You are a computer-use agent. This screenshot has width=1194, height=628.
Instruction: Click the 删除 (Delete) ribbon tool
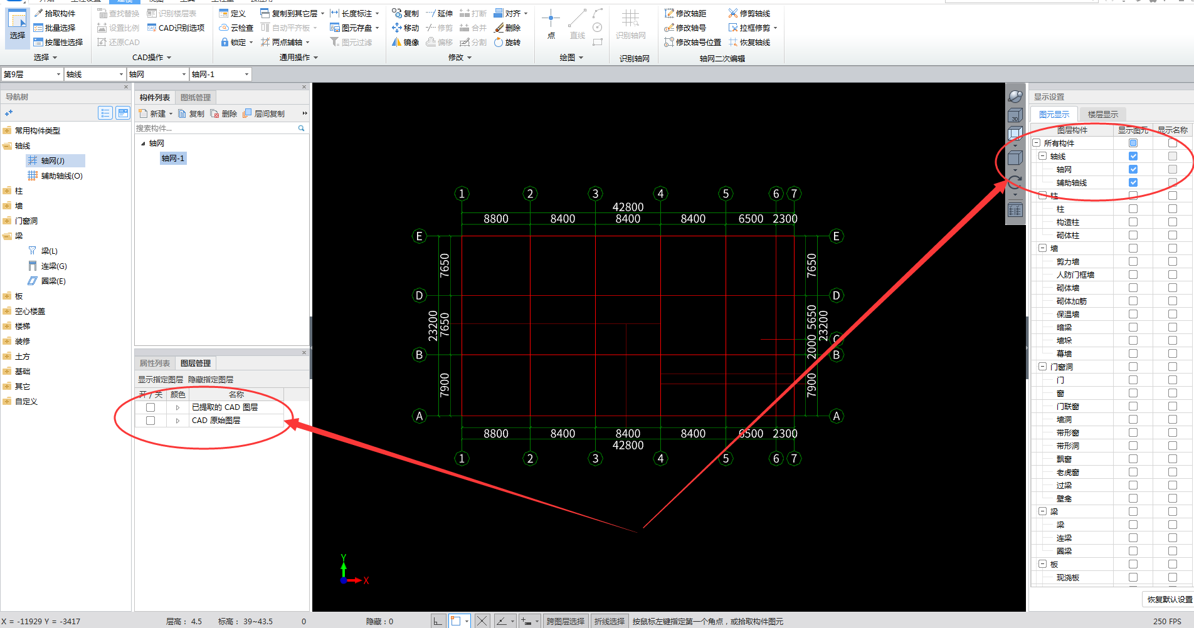point(507,28)
